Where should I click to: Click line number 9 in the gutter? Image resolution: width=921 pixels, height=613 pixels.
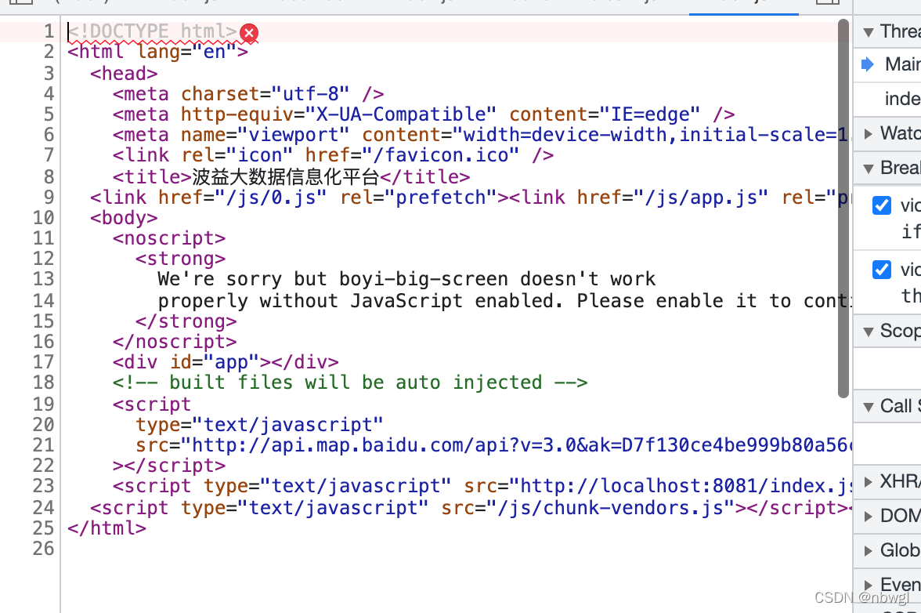49,198
